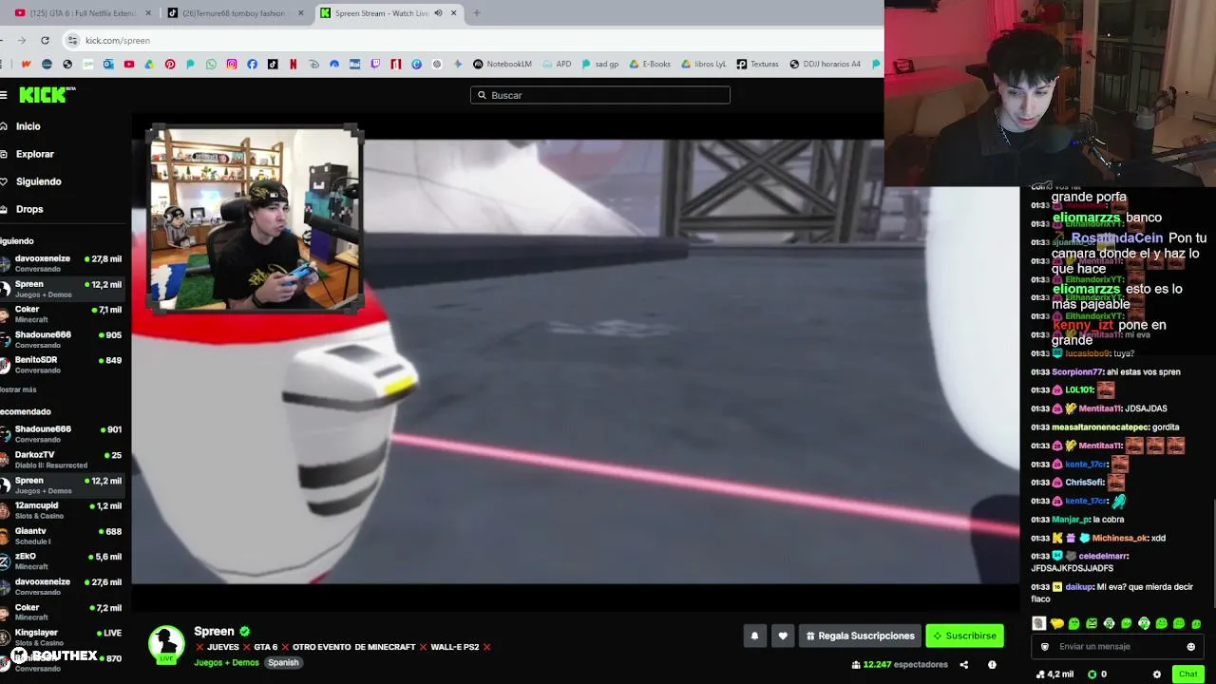Select the Spreen Stream browser tab
This screenshot has height=684, width=1216.
click(389, 13)
